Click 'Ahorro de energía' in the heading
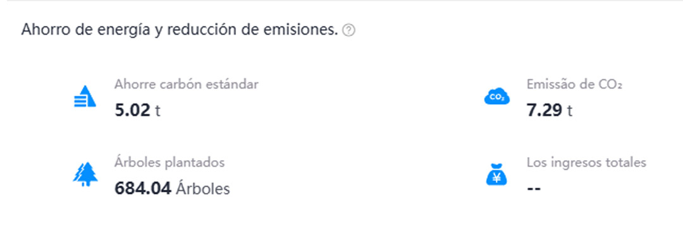Image resolution: width=683 pixels, height=236 pixels. click(x=85, y=30)
